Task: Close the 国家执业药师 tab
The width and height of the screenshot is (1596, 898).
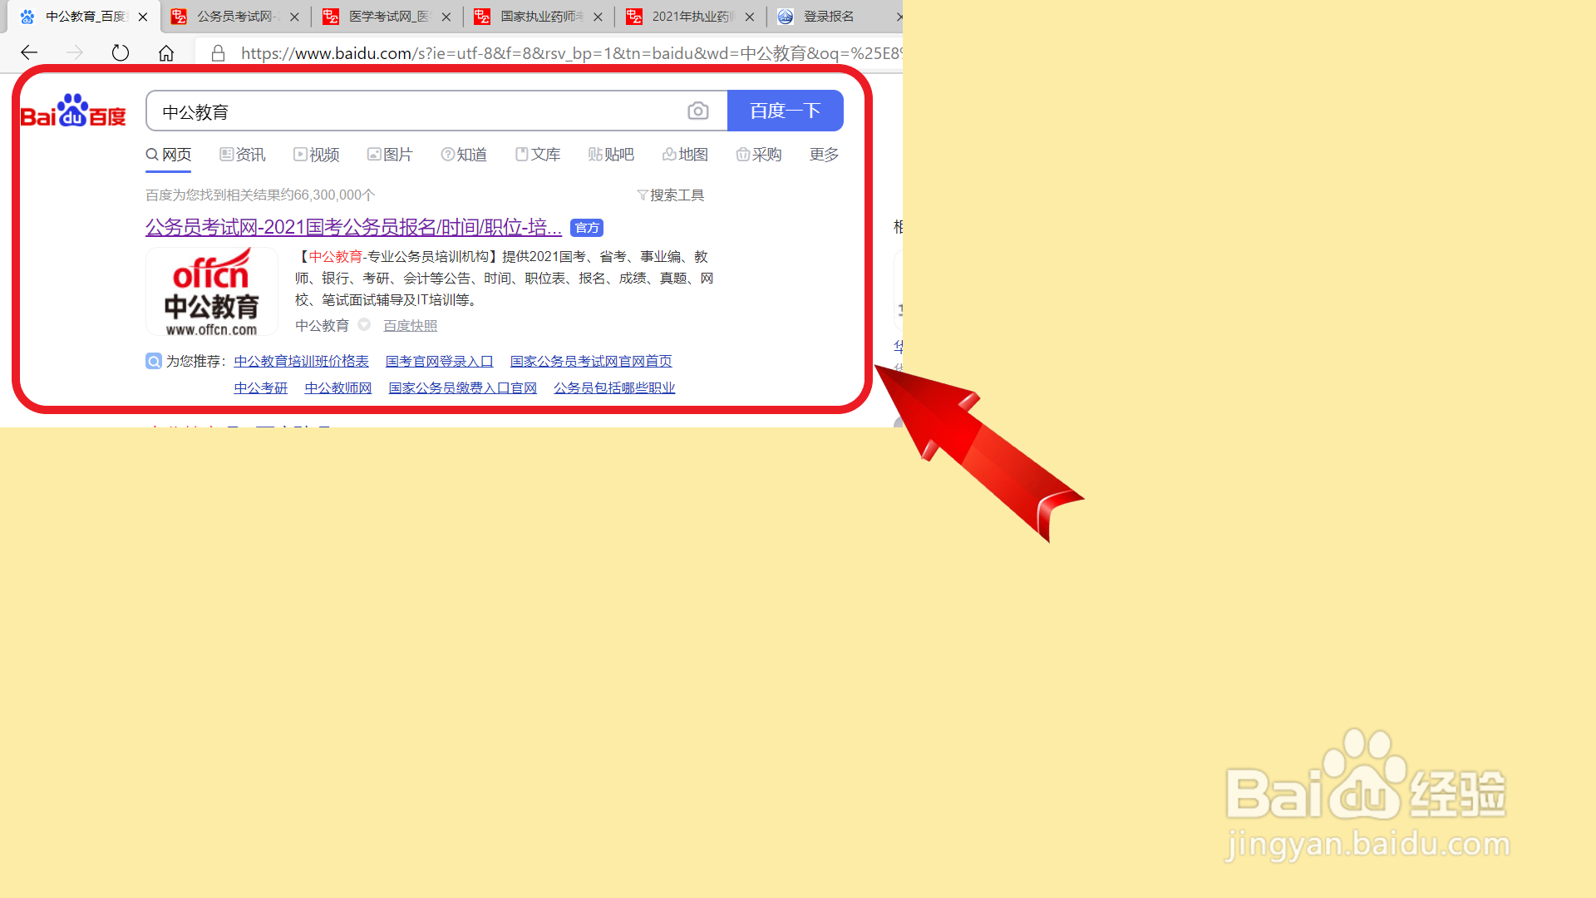Action: pos(598,17)
